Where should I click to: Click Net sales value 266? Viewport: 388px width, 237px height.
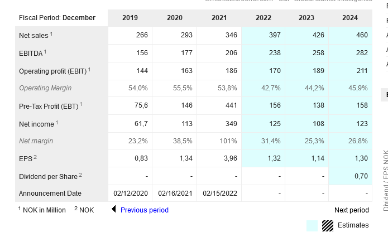(142, 35)
